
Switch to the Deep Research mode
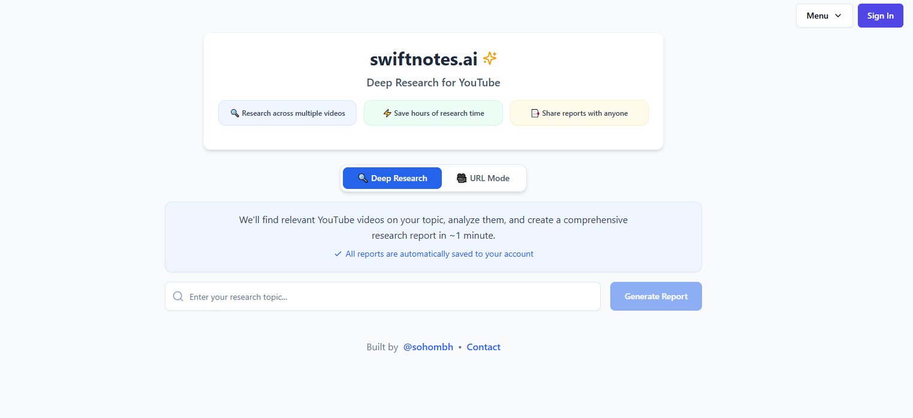pyautogui.click(x=393, y=178)
